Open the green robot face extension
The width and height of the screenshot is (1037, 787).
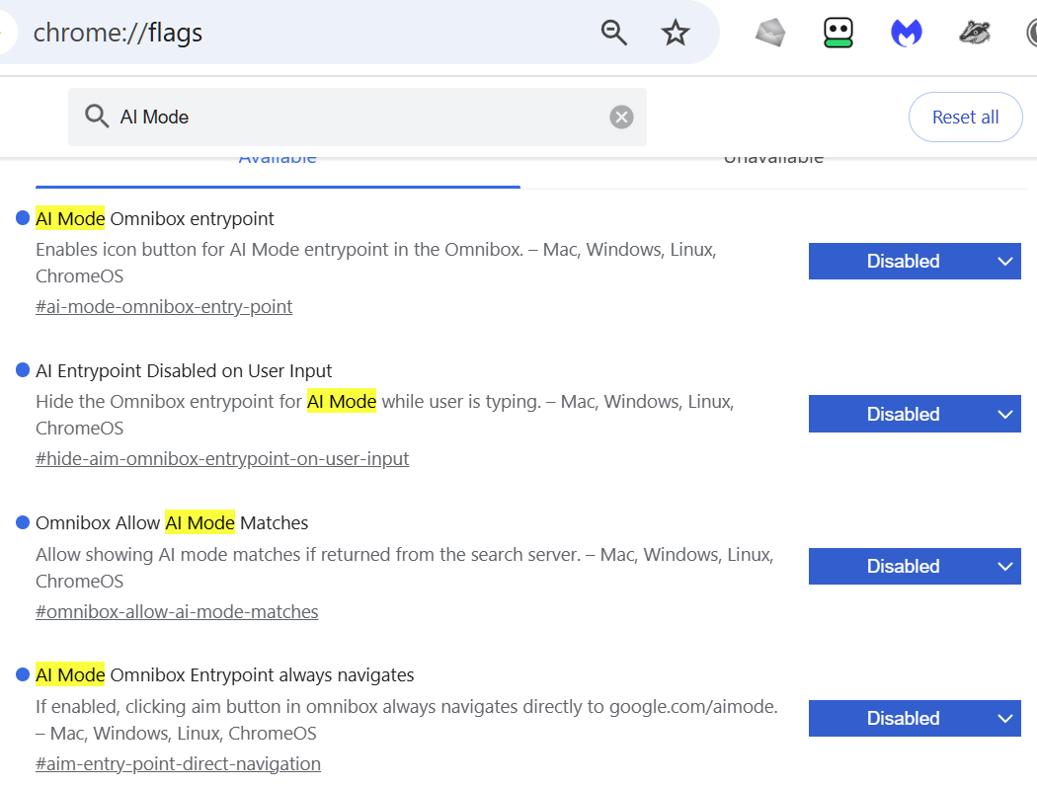pos(838,33)
